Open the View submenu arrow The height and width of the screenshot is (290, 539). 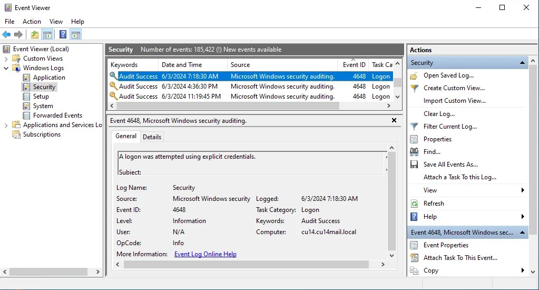(x=523, y=190)
